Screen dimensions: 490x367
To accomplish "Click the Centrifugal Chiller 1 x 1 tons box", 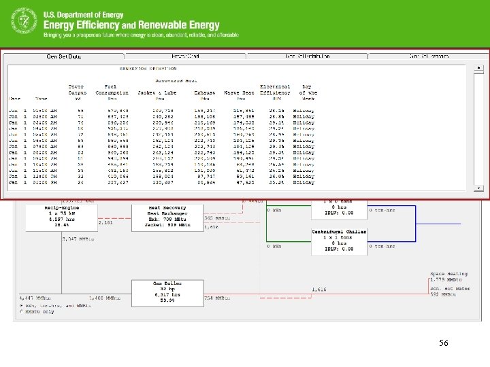I will coord(339,241).
